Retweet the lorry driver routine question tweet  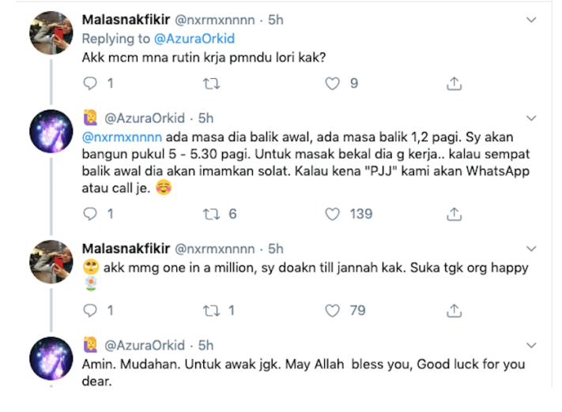pyautogui.click(x=212, y=84)
